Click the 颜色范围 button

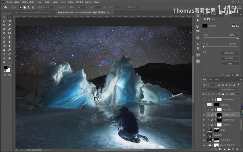click(230, 59)
